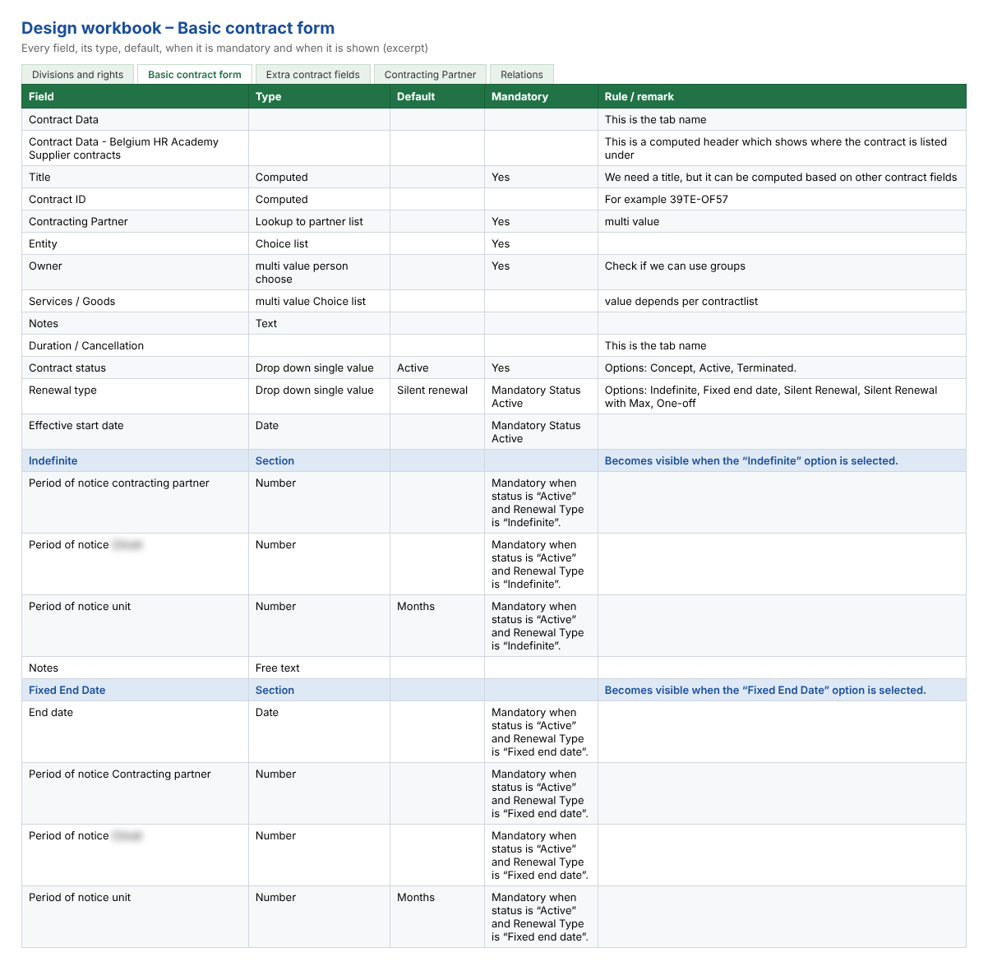Select the Effective start date field
Image resolution: width=988 pixels, height=966 pixels.
(x=135, y=432)
